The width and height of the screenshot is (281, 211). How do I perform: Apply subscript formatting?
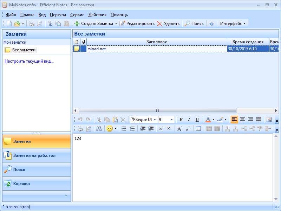tap(169, 129)
